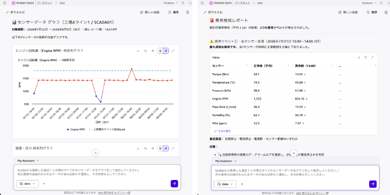This screenshot has width=390, height=195.
Task: Toggle sidebar icon in left window
Action: [5, 3]
